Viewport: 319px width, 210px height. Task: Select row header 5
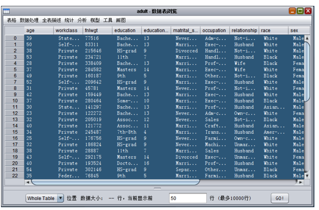pos(15,70)
